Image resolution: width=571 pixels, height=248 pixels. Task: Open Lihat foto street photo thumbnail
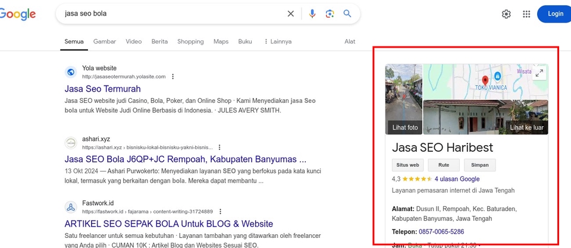click(404, 99)
